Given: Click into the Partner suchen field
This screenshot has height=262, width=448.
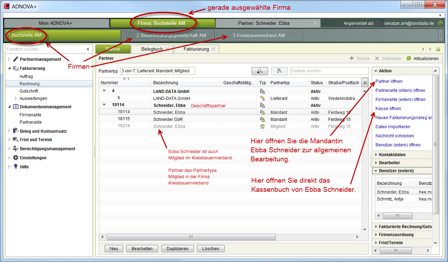Looking at the screenshot, I should coord(329,71).
